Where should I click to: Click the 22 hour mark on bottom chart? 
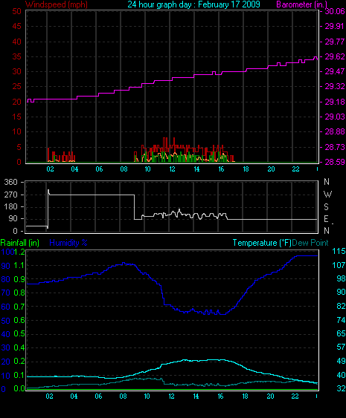point(295,396)
